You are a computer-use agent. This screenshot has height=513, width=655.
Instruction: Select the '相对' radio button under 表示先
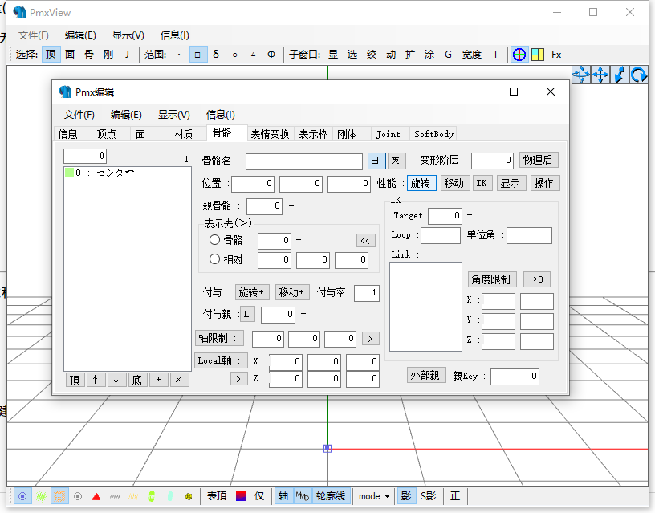tap(214, 259)
